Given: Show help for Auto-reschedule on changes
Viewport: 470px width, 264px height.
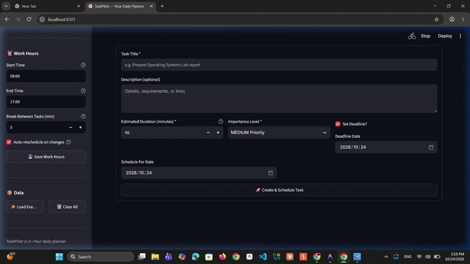Looking at the screenshot, I should coord(69,142).
